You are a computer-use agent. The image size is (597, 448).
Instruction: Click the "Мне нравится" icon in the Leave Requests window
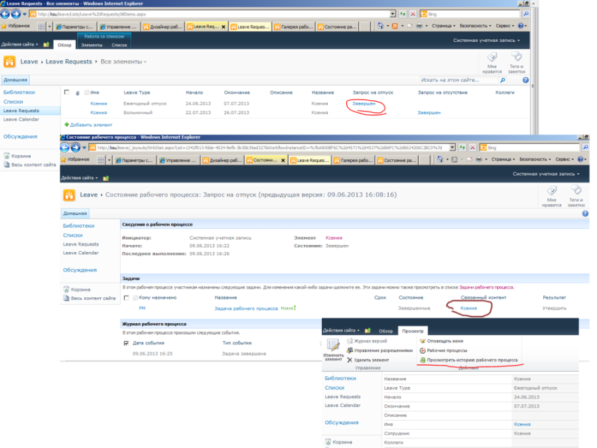(492, 57)
